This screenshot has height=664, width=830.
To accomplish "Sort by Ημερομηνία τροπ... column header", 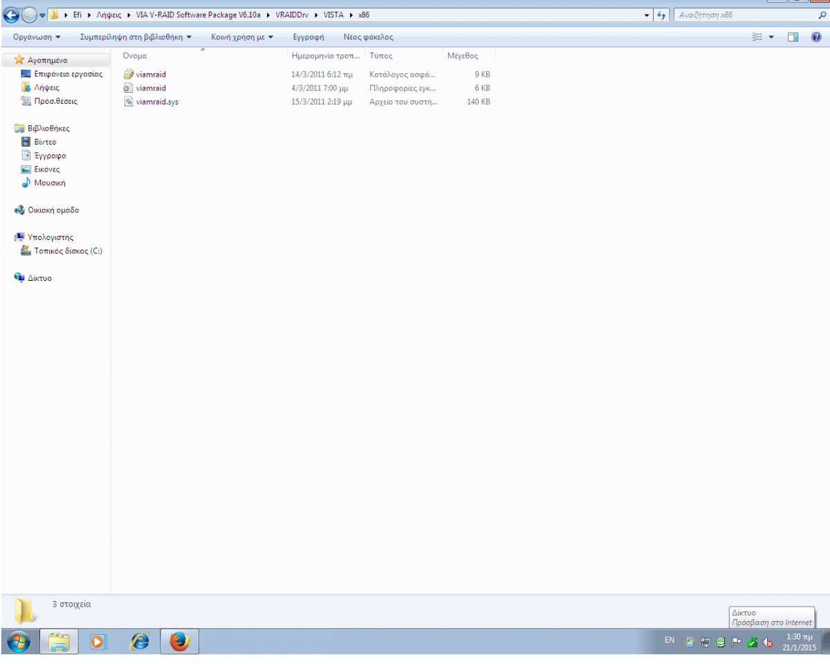I will [x=326, y=56].
